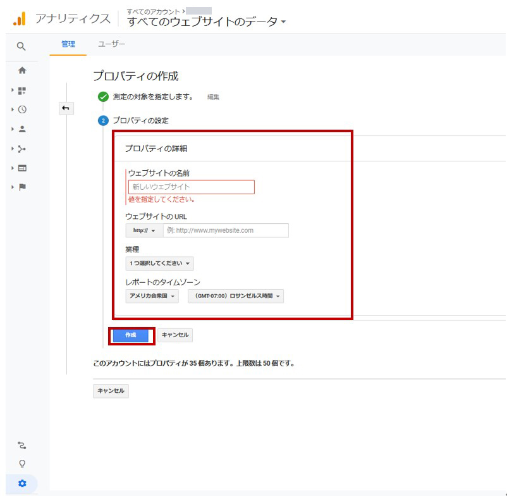Screen dimensions: 507x496
Task: Open the アメリカ合衆国 country dropdown
Action: (152, 296)
